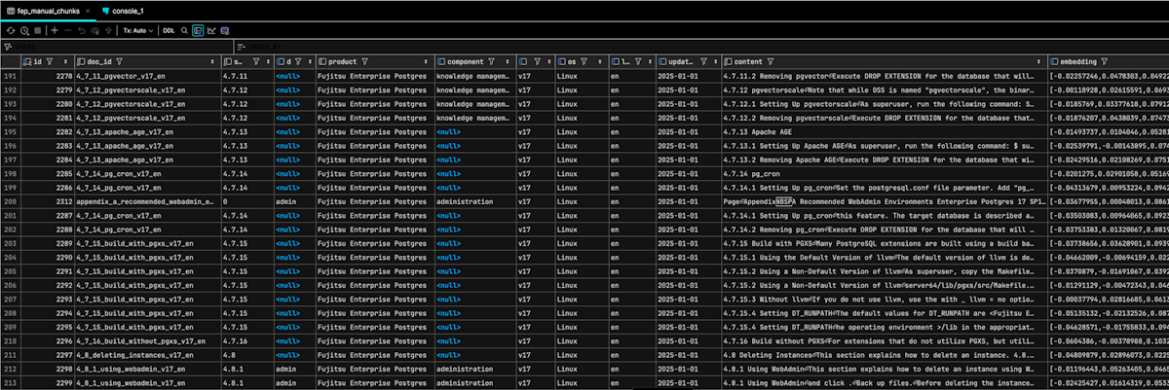Click content cell '4.7.13 Apache AGE'
The width and height of the screenshot is (1169, 390).
[883, 131]
